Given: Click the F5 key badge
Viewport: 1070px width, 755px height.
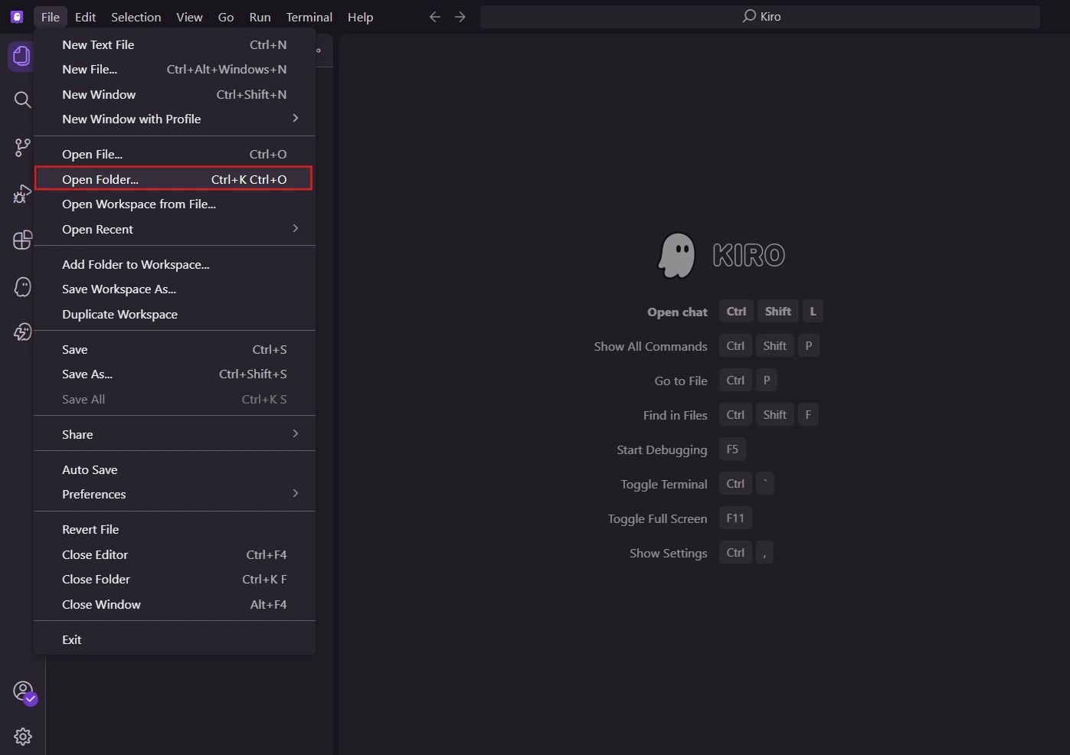Looking at the screenshot, I should [x=732, y=449].
